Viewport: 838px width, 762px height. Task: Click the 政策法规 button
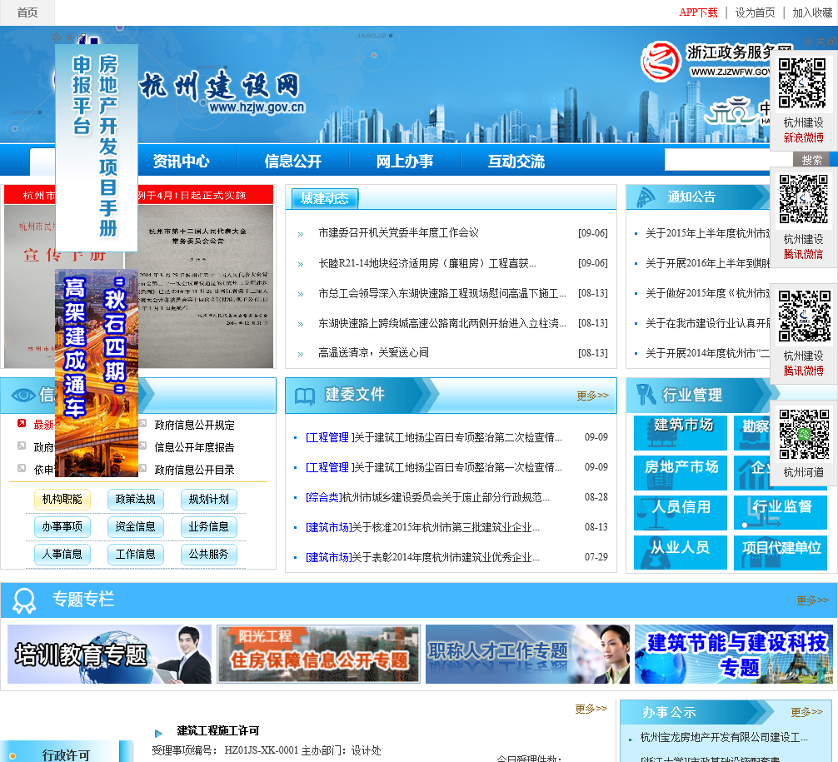(135, 499)
